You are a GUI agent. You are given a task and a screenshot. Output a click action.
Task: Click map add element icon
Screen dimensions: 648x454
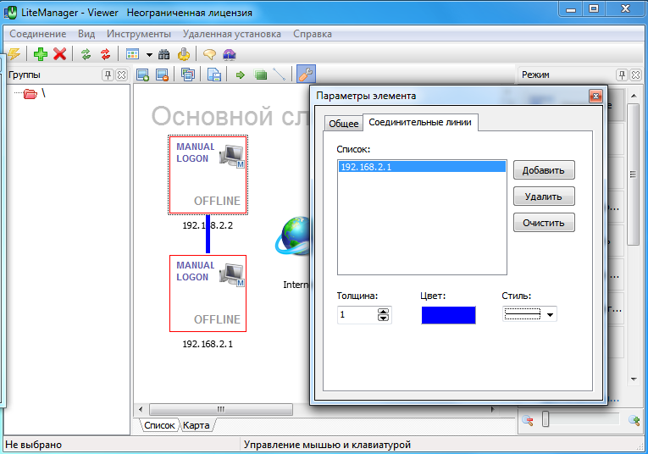point(142,75)
